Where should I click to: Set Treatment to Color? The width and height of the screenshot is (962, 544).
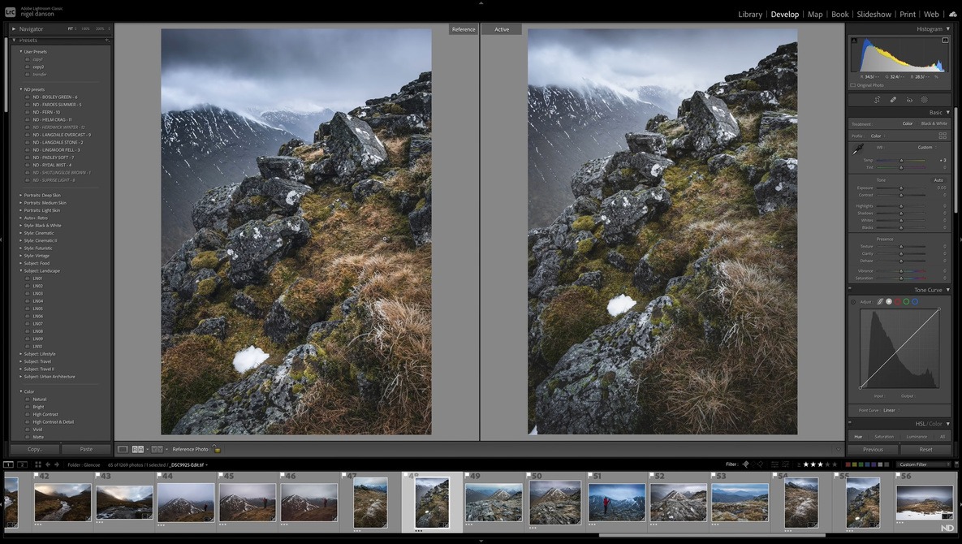pos(908,123)
